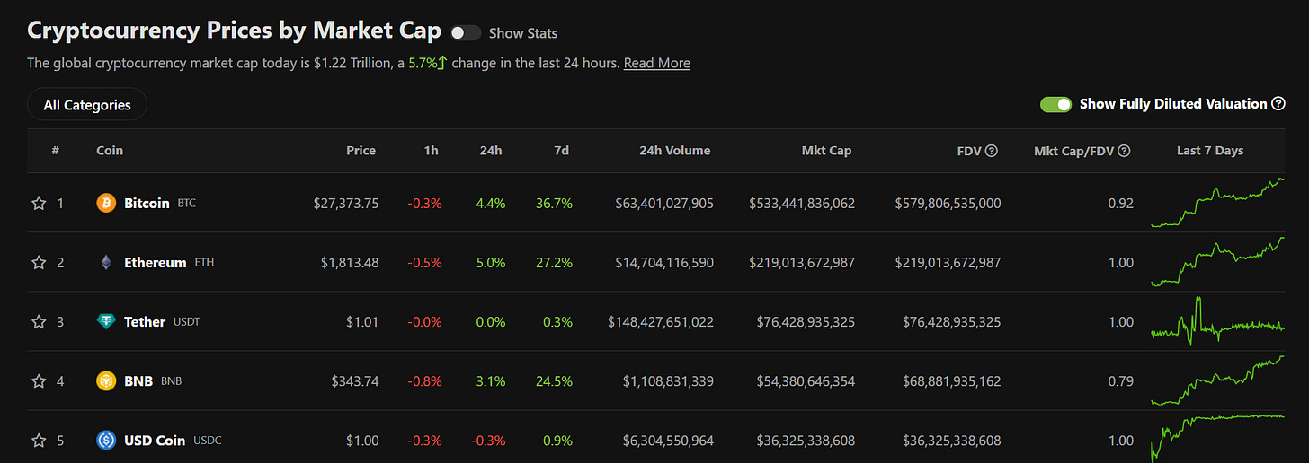Sort by Mkt Cap/FDV column header text

[x=1074, y=151]
